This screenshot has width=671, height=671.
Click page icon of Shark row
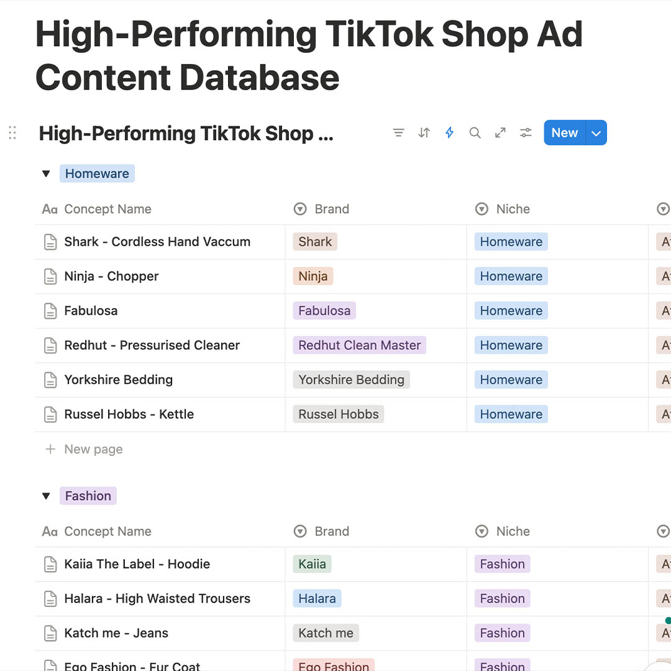coord(50,242)
